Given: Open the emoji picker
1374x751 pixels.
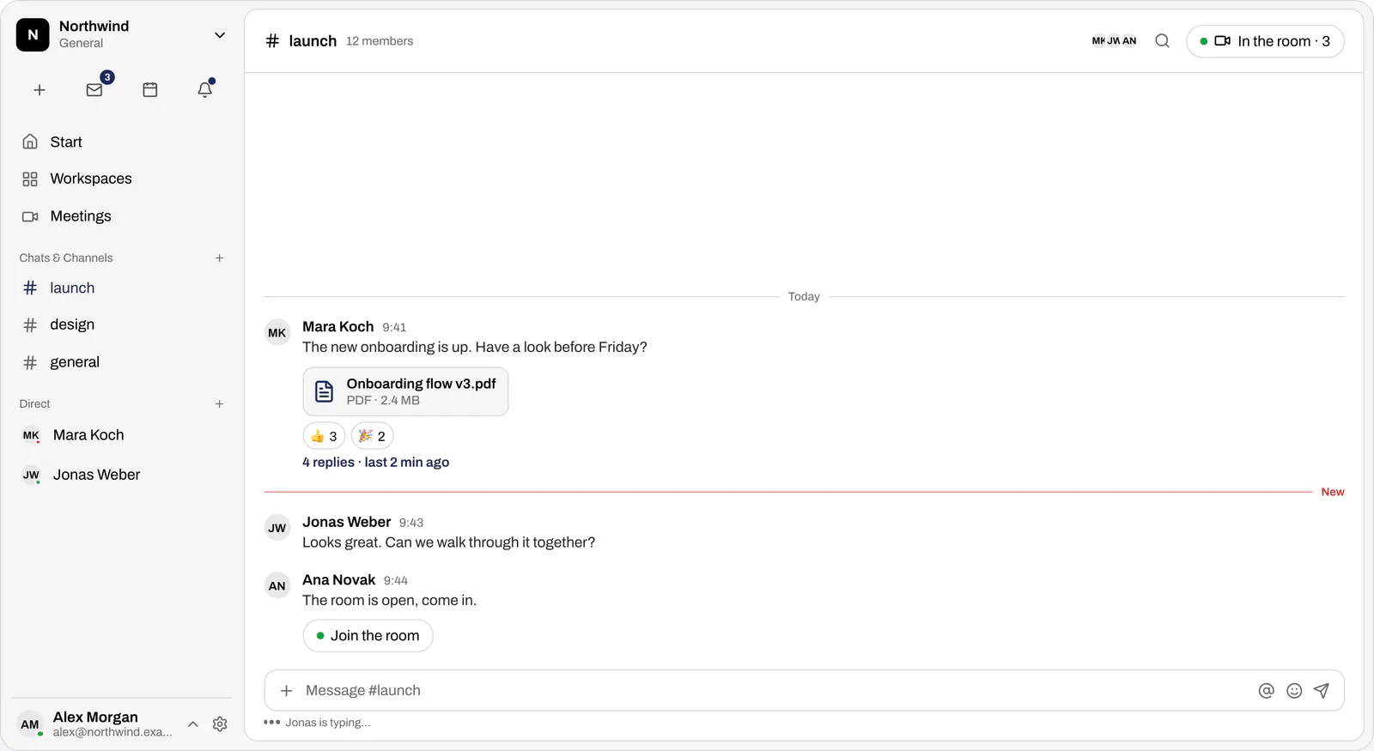Looking at the screenshot, I should pyautogui.click(x=1294, y=691).
